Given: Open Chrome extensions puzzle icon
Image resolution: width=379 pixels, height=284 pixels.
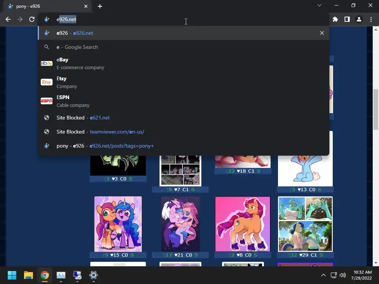Looking at the screenshot, I should 335,19.
